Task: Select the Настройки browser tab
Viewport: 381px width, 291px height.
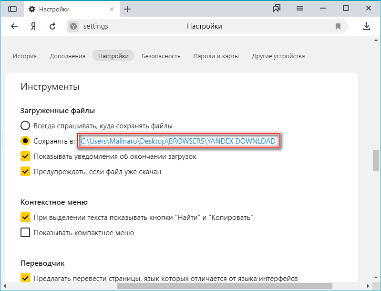Action: (x=72, y=9)
